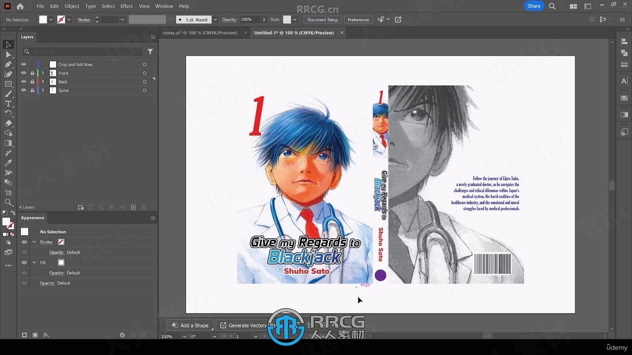Image resolution: width=632 pixels, height=355 pixels.
Task: Click Stroke swatch in Appearance panel
Action: (61, 242)
